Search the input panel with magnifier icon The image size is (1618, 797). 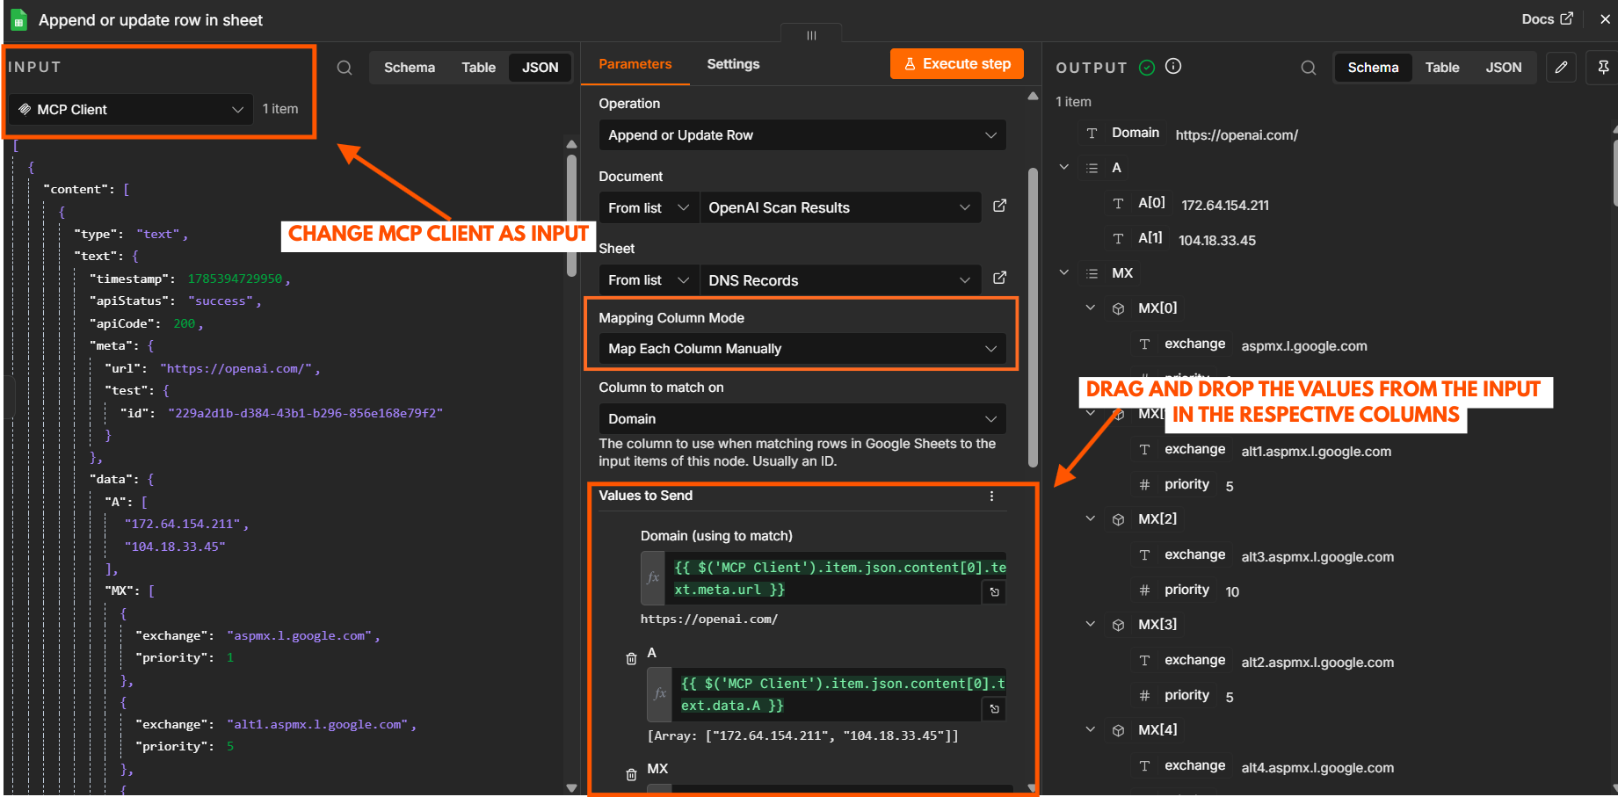click(345, 68)
